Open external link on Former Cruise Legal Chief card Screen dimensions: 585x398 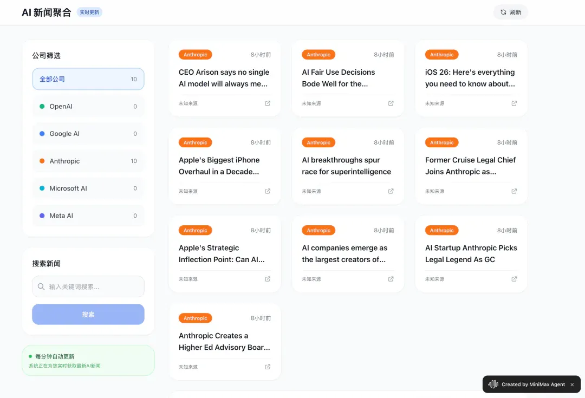514,191
